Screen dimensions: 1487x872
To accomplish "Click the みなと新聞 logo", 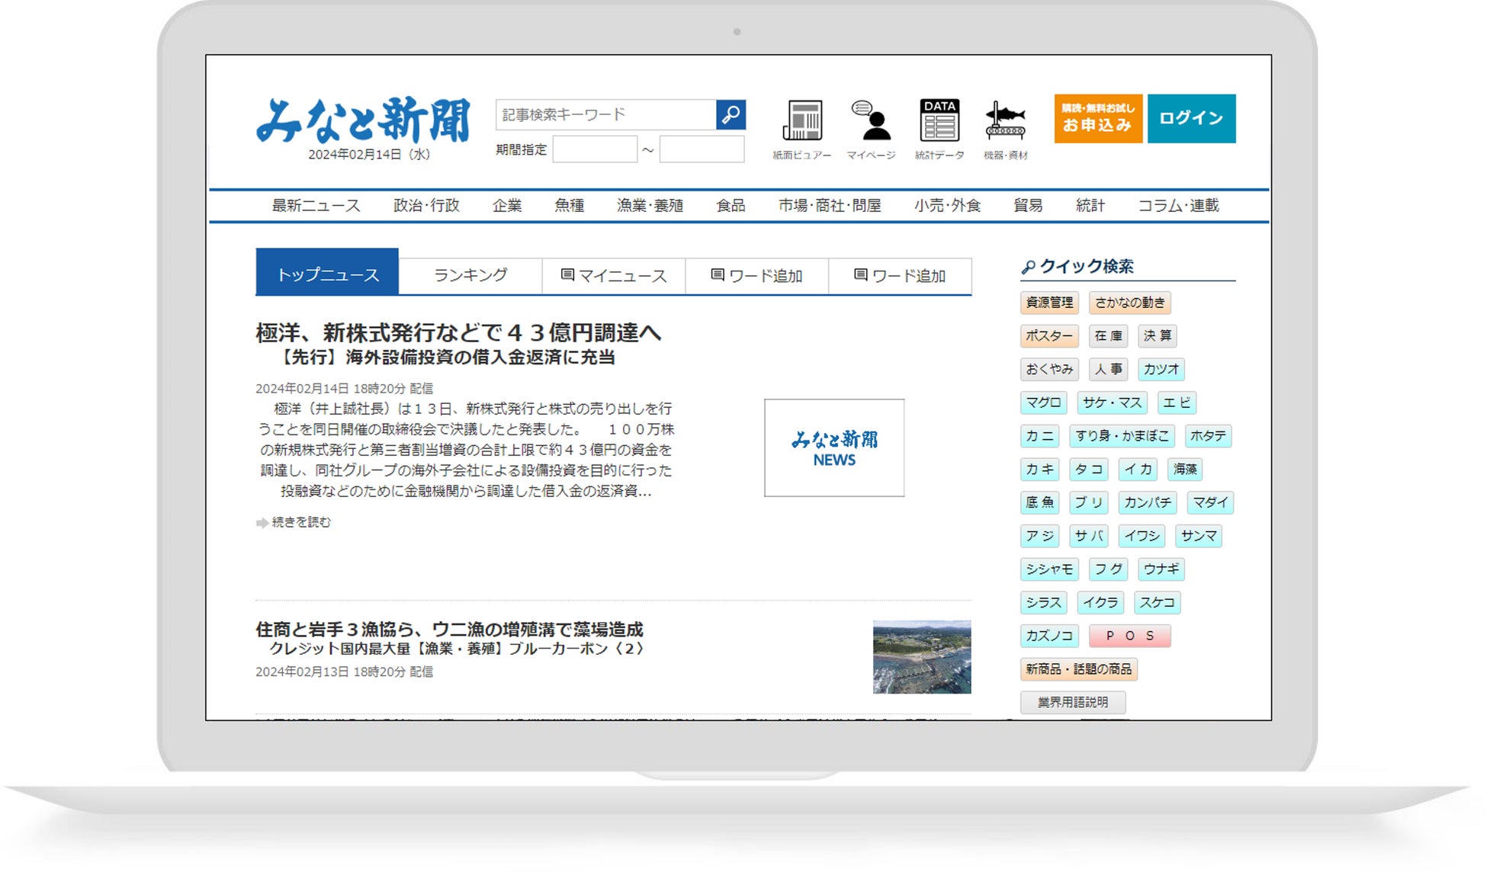I will tap(363, 120).
